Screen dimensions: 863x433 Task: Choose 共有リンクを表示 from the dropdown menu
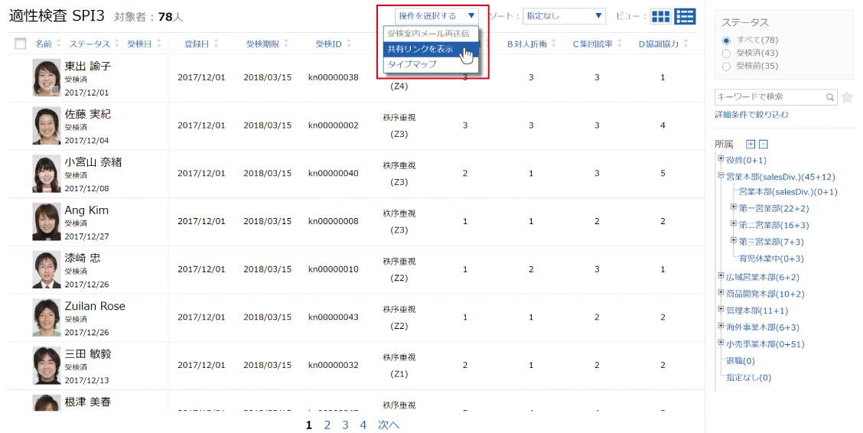pos(420,49)
